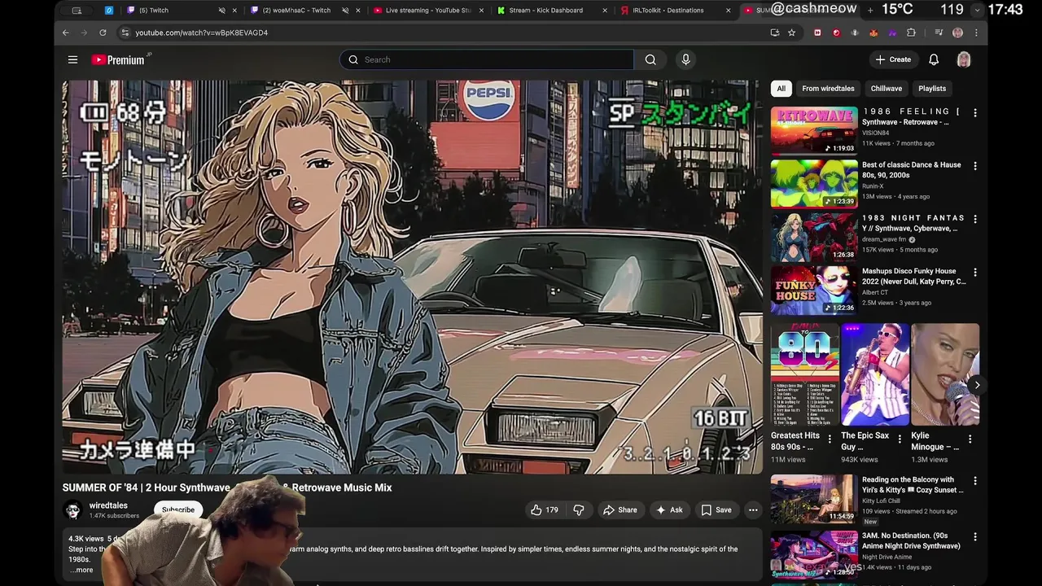
Task: Click the Create button
Action: coord(893,59)
